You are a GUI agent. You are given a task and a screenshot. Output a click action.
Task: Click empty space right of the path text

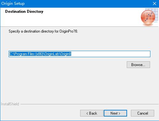click(x=111, y=54)
